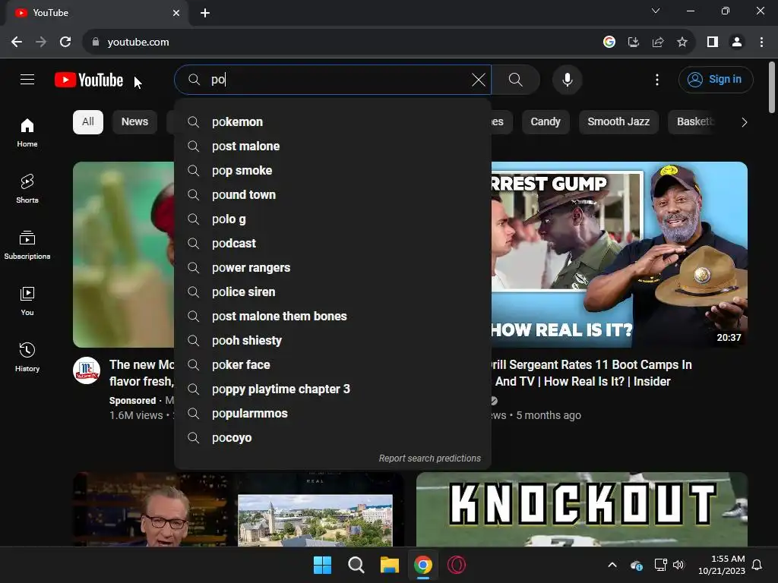Choose the popularmmos suggestion
Viewport: 778px width, 583px height.
pos(333,414)
